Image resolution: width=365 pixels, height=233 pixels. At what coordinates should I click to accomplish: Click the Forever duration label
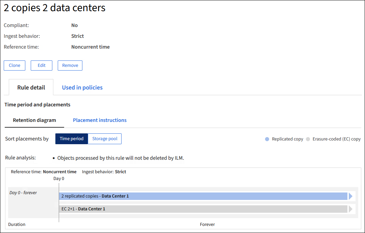point(207,225)
